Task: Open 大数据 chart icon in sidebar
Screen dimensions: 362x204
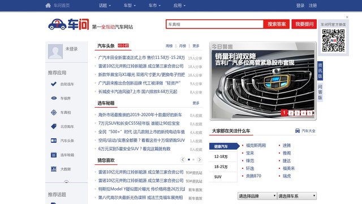Action: pyautogui.click(x=54, y=169)
